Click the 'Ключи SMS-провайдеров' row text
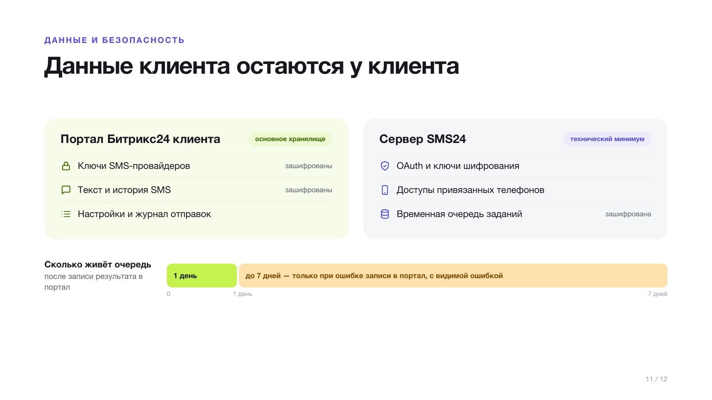The image size is (712, 400). coord(134,166)
